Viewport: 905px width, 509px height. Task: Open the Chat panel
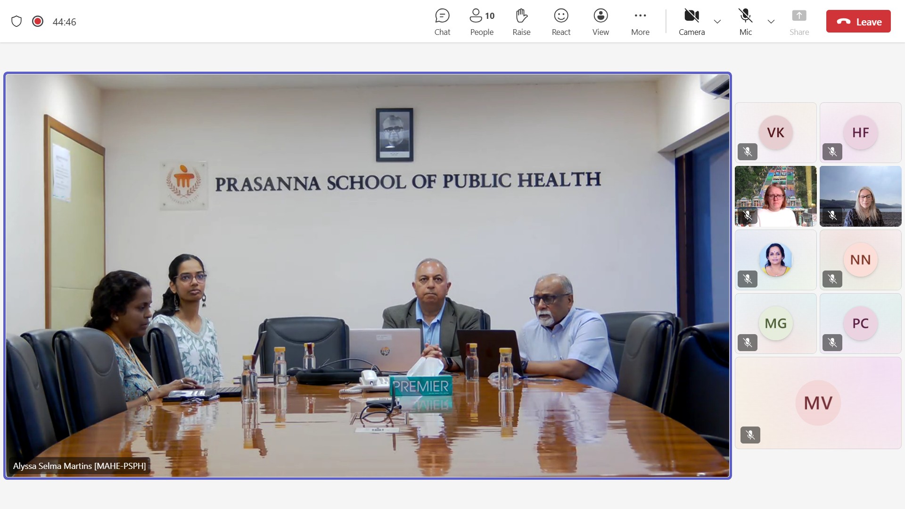pyautogui.click(x=442, y=22)
